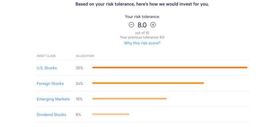This screenshot has width=276, height=127.
Task: Open the Foreign Stocks asset class
Action: [x=50, y=84]
